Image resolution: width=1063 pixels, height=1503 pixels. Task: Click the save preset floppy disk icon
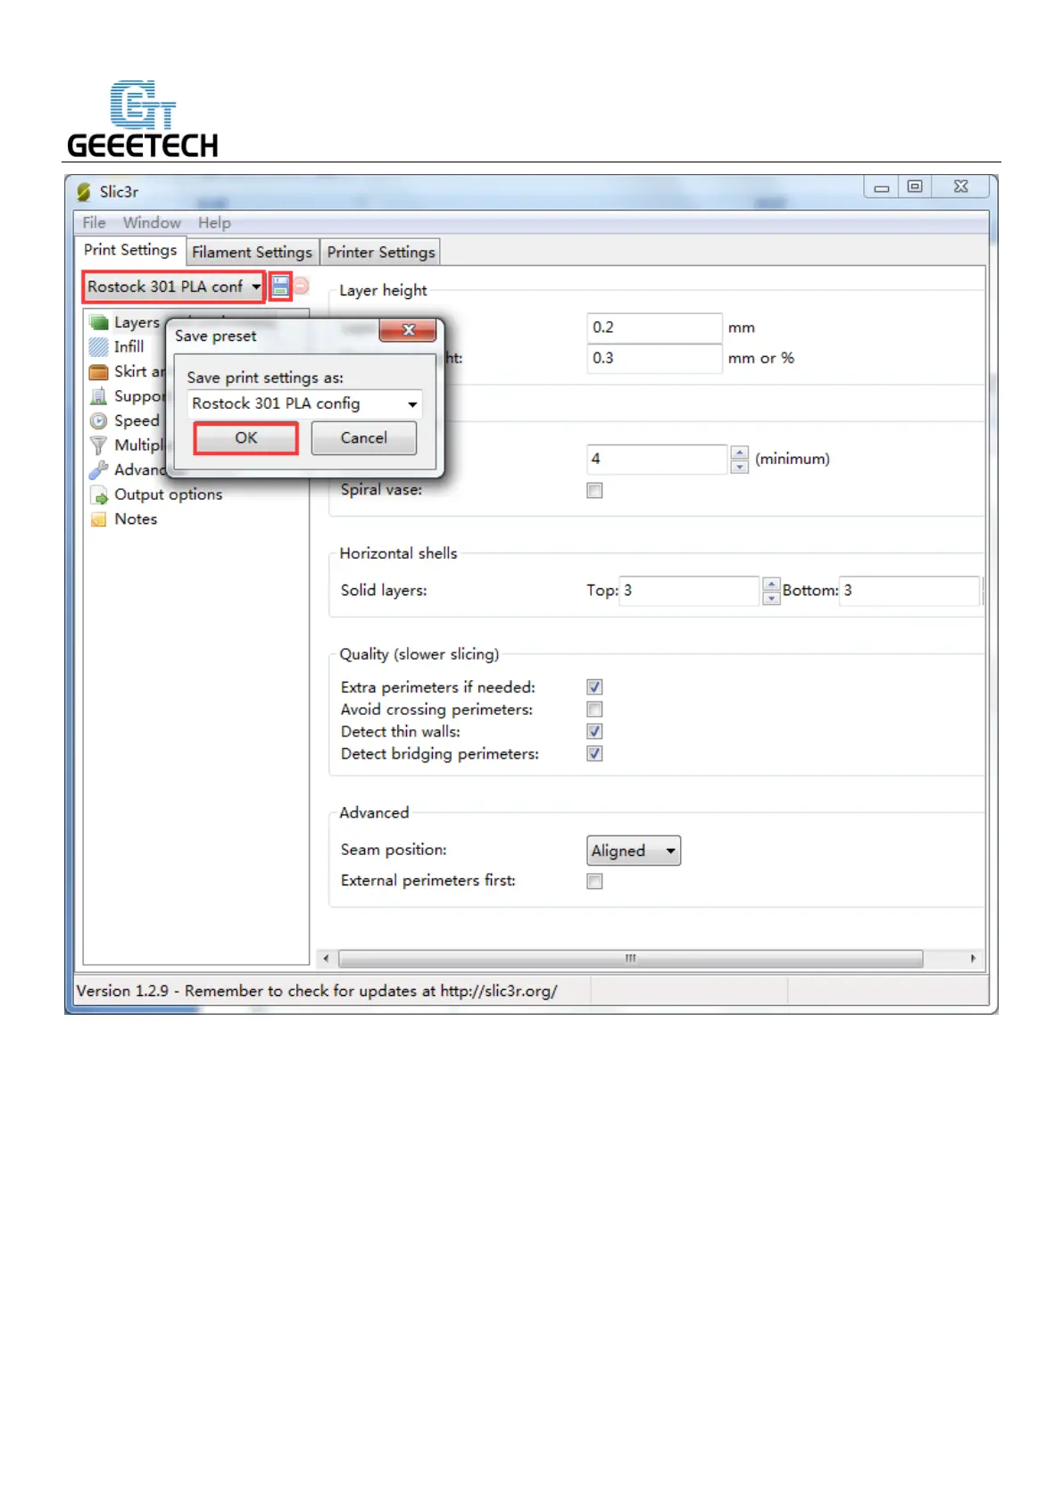[280, 286]
